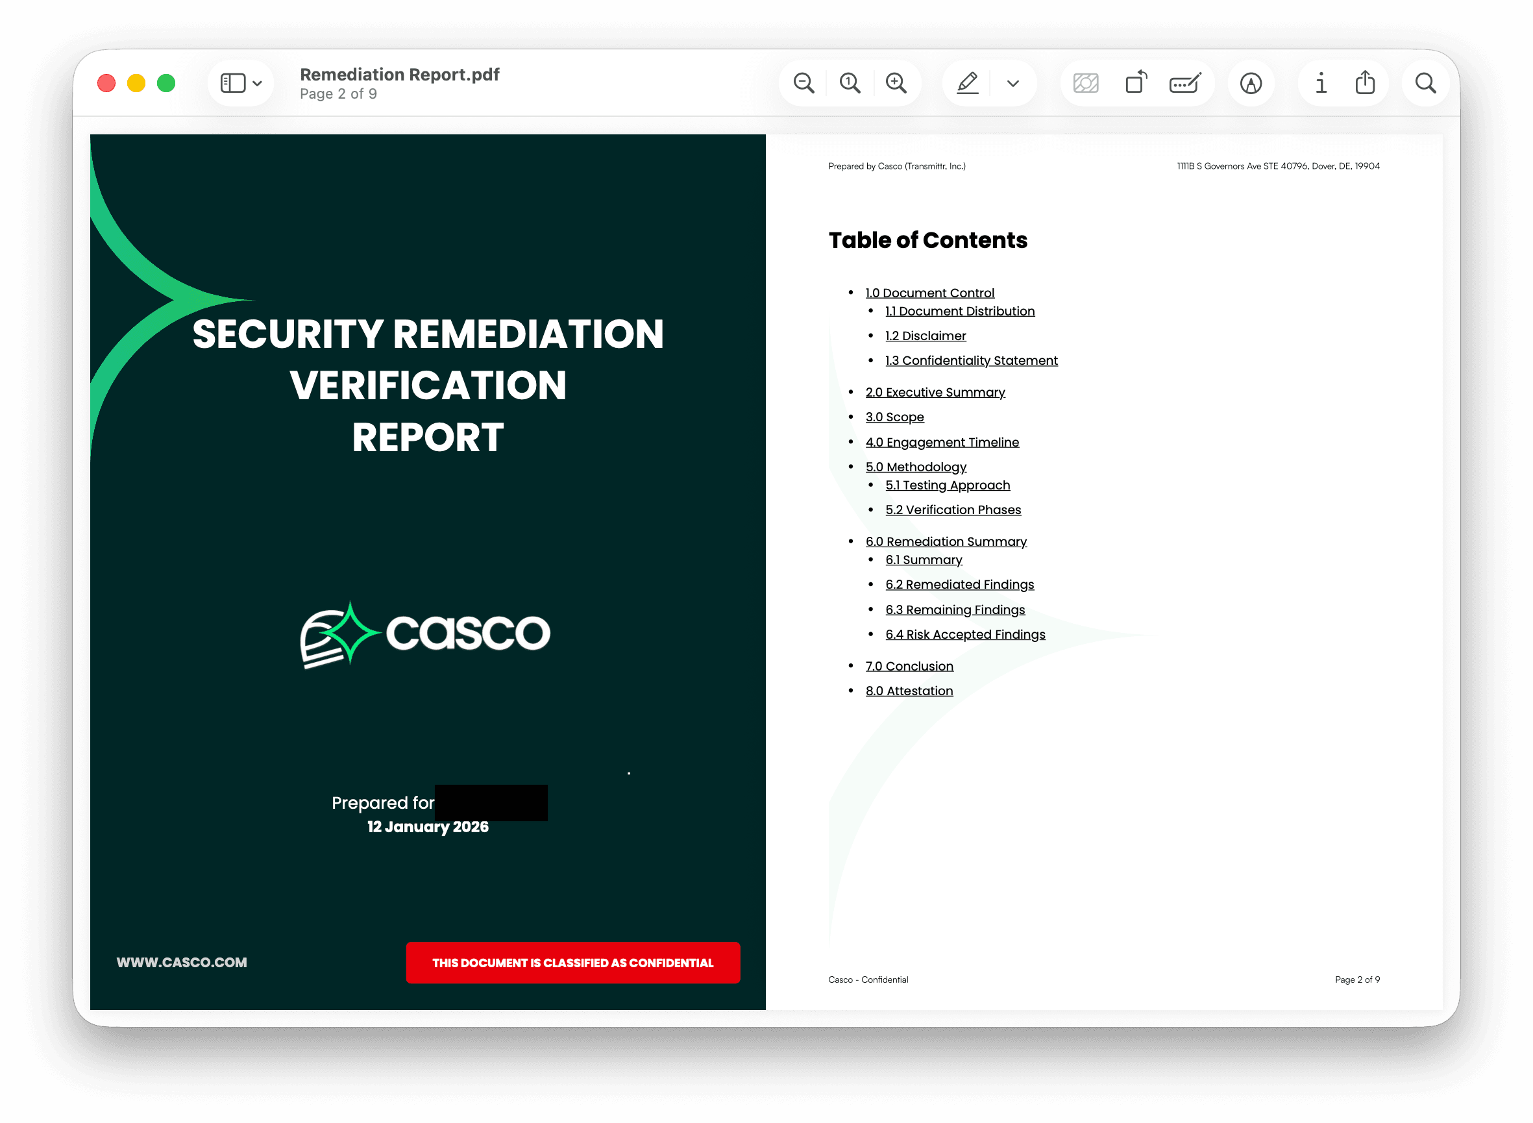The width and height of the screenshot is (1533, 1123).
Task: Click the Zoom out magnifier icon
Action: [804, 83]
